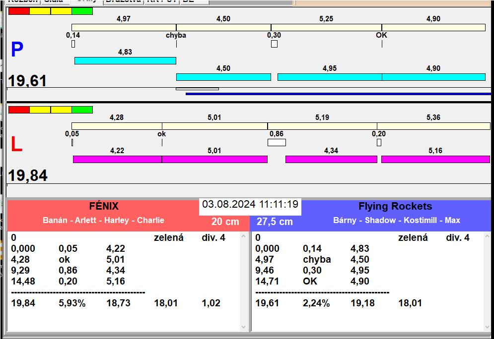Click the FÉNIX team header
Image resolution: width=494 pixels, height=339 pixels.
coord(103,206)
